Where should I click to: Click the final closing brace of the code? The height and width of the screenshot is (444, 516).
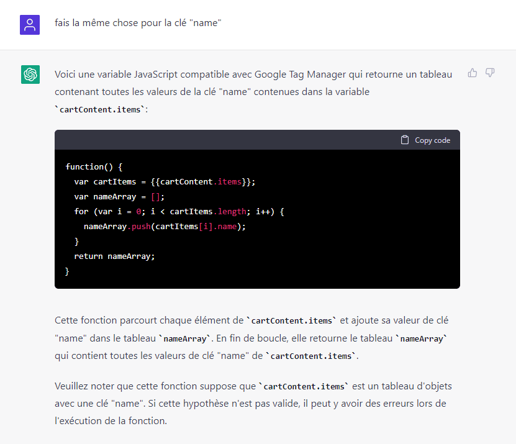(x=67, y=271)
